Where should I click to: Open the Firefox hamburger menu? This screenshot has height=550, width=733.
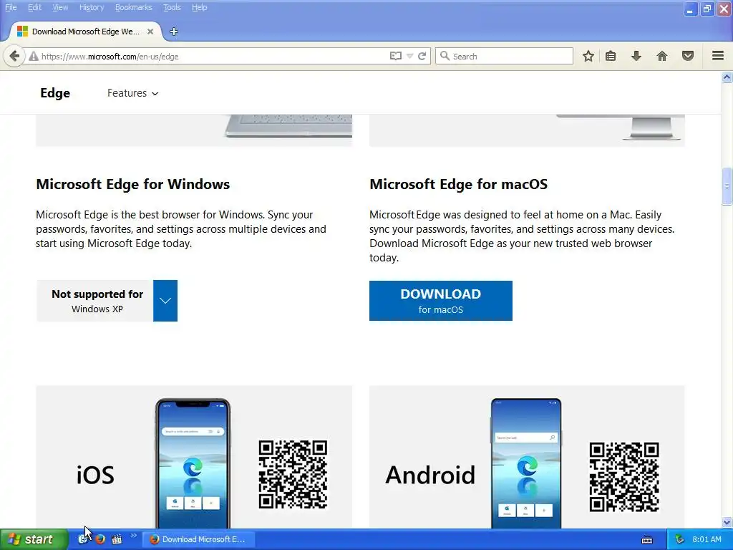(718, 56)
